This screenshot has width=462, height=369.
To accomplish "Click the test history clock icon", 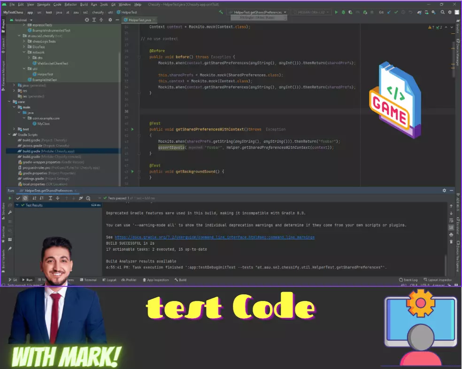I will tap(88, 199).
